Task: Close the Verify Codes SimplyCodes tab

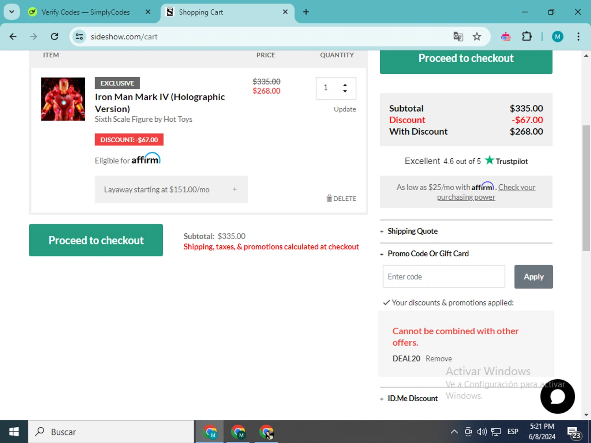Action: coord(148,12)
